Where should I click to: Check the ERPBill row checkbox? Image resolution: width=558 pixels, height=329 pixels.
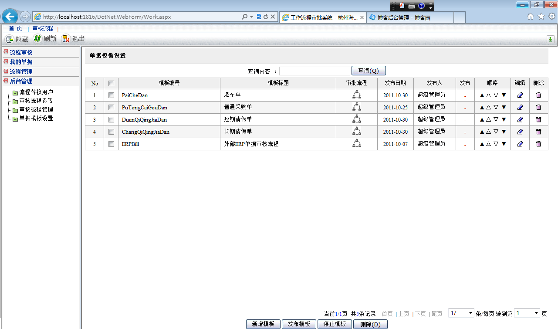click(x=111, y=144)
